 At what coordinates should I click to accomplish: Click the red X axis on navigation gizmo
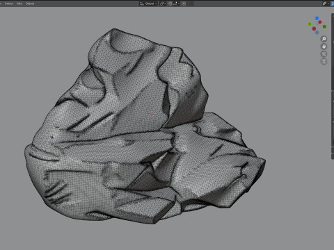(x=320, y=22)
